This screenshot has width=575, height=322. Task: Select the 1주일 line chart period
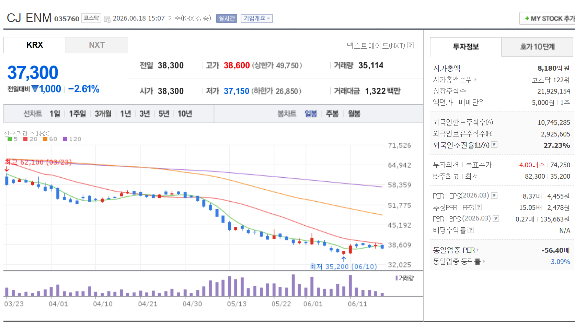pos(78,114)
